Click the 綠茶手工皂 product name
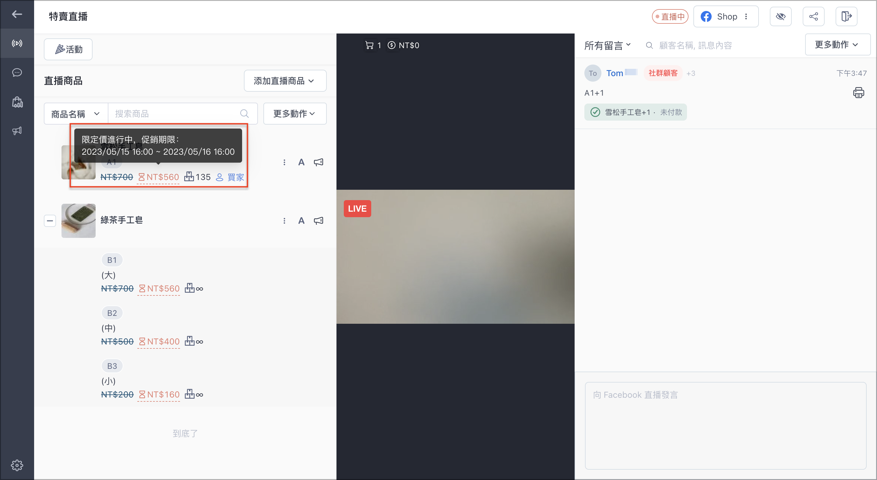This screenshot has width=877, height=480. tap(122, 220)
